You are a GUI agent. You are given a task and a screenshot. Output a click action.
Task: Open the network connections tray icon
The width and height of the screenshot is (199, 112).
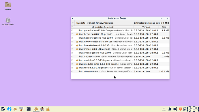tap(164, 109)
